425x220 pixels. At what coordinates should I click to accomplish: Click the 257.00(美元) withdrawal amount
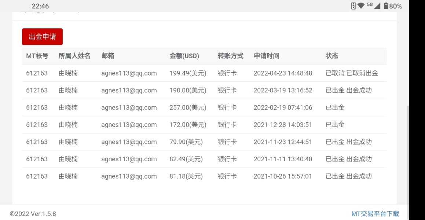tap(188, 108)
